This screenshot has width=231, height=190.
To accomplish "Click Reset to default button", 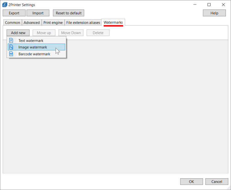I will (x=69, y=13).
